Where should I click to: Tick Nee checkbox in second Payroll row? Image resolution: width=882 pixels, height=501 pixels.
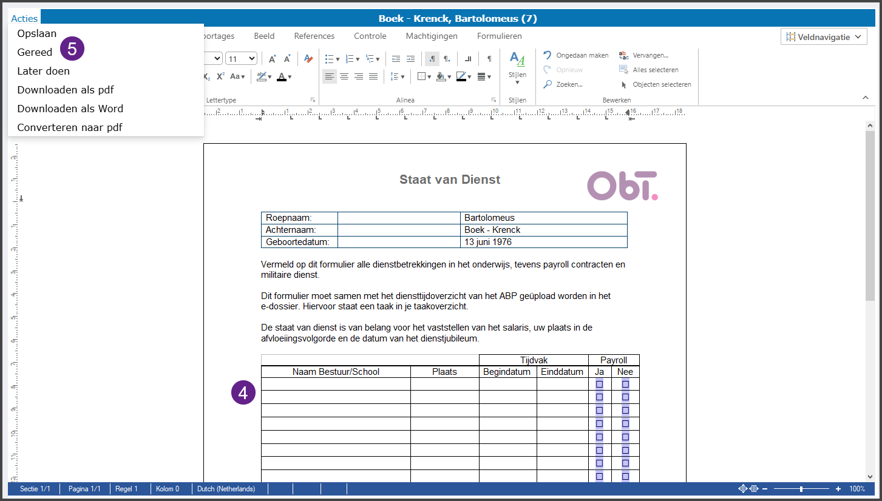(x=625, y=397)
